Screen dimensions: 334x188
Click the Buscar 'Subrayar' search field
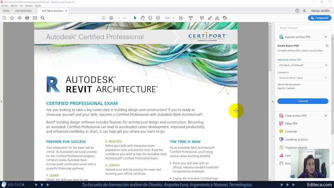click(304, 28)
